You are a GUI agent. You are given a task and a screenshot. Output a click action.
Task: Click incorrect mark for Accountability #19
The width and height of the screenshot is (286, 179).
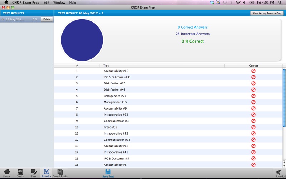point(253,71)
